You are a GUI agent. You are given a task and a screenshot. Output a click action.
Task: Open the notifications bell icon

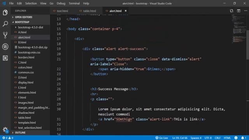(244, 138)
